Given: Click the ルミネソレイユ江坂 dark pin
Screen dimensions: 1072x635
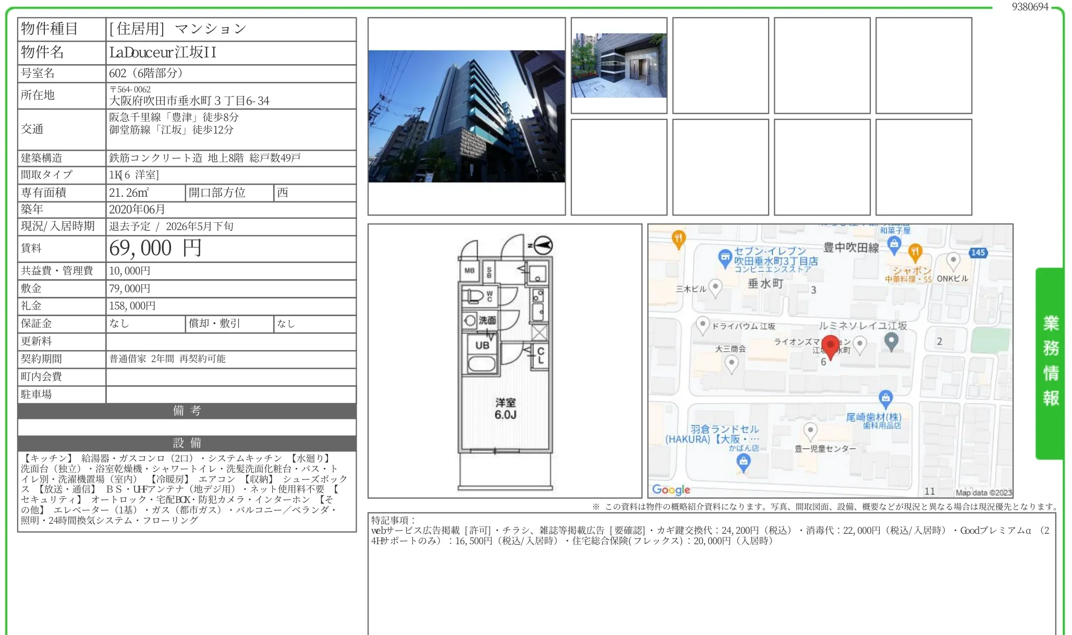Looking at the screenshot, I should click(891, 341).
